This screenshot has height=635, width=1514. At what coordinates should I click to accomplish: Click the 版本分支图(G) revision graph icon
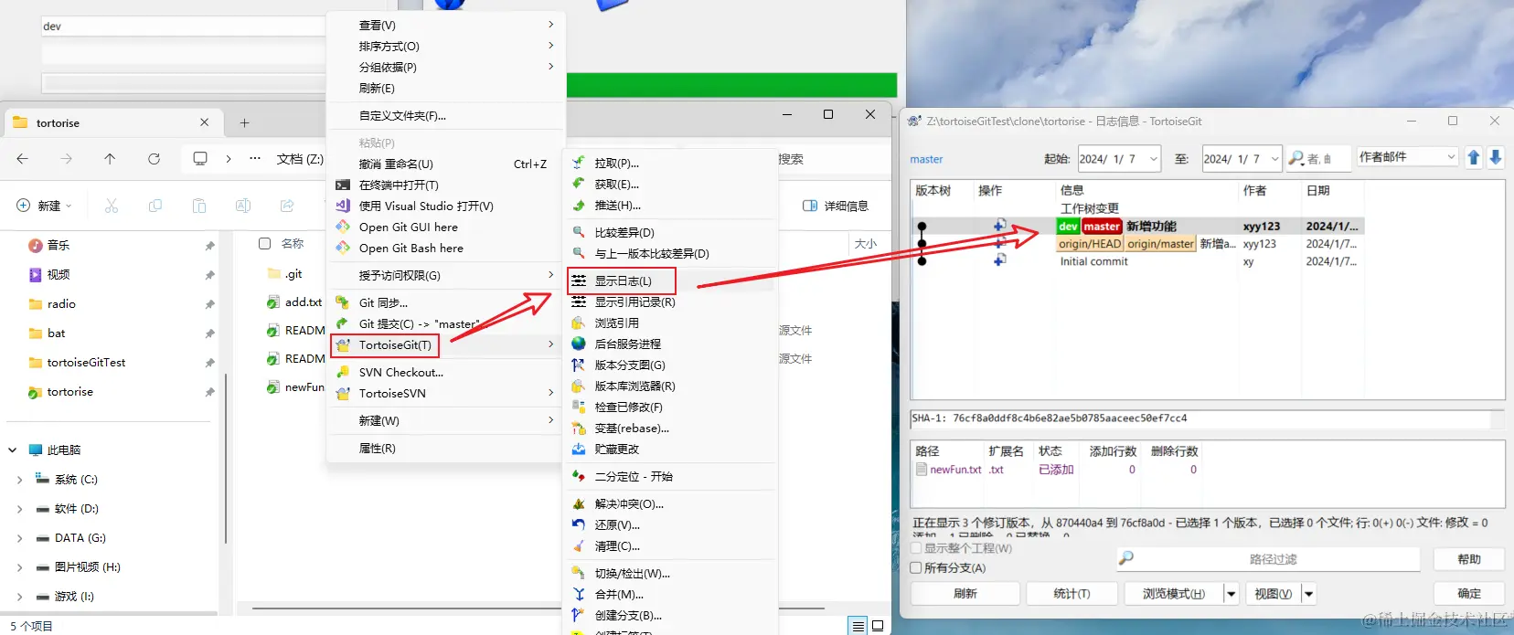coord(579,365)
